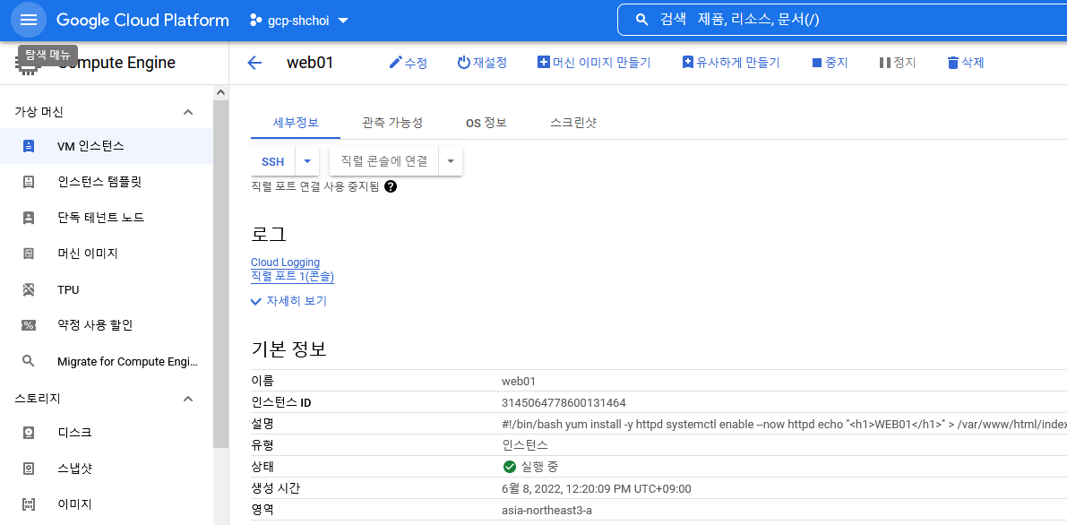Collapse the 가상 머신 sidebar section

point(188,112)
